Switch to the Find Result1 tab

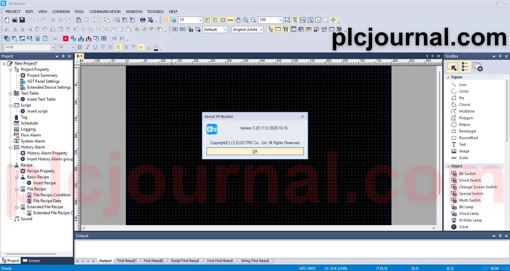pos(127,261)
